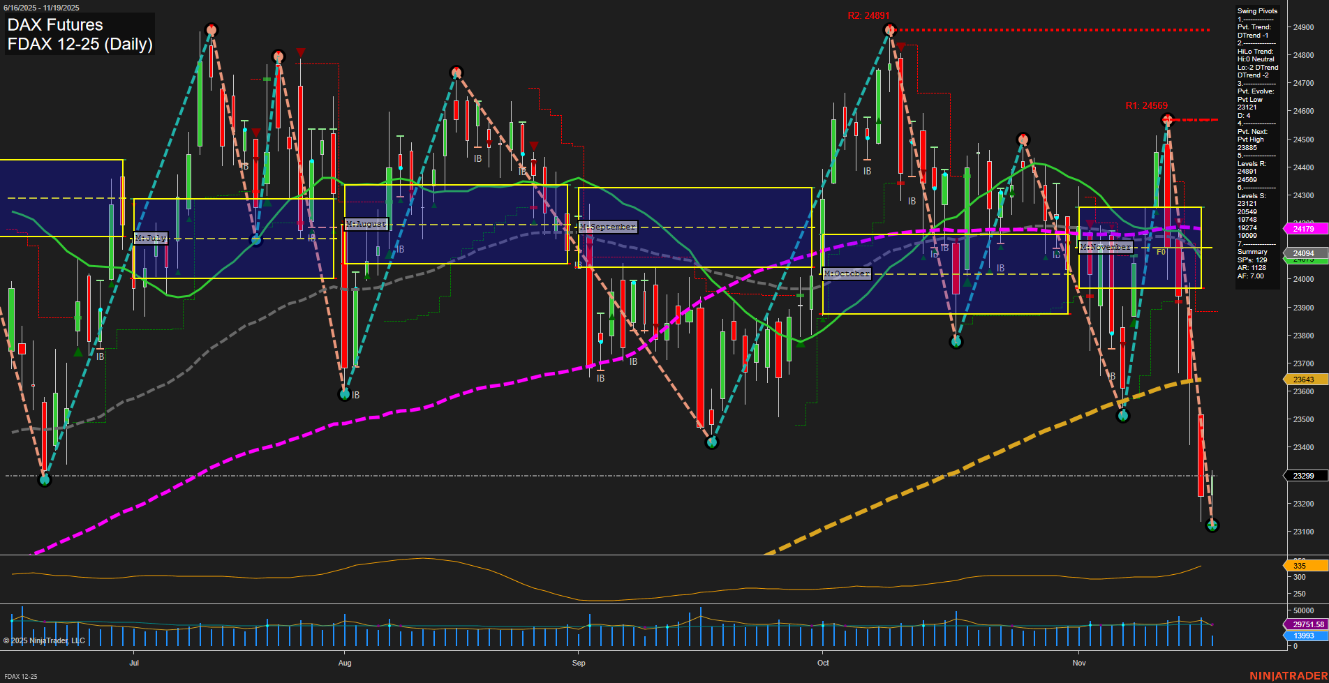Click the green up-triangle marker in early July
Image resolution: width=1329 pixels, height=683 pixels.
click(x=77, y=352)
